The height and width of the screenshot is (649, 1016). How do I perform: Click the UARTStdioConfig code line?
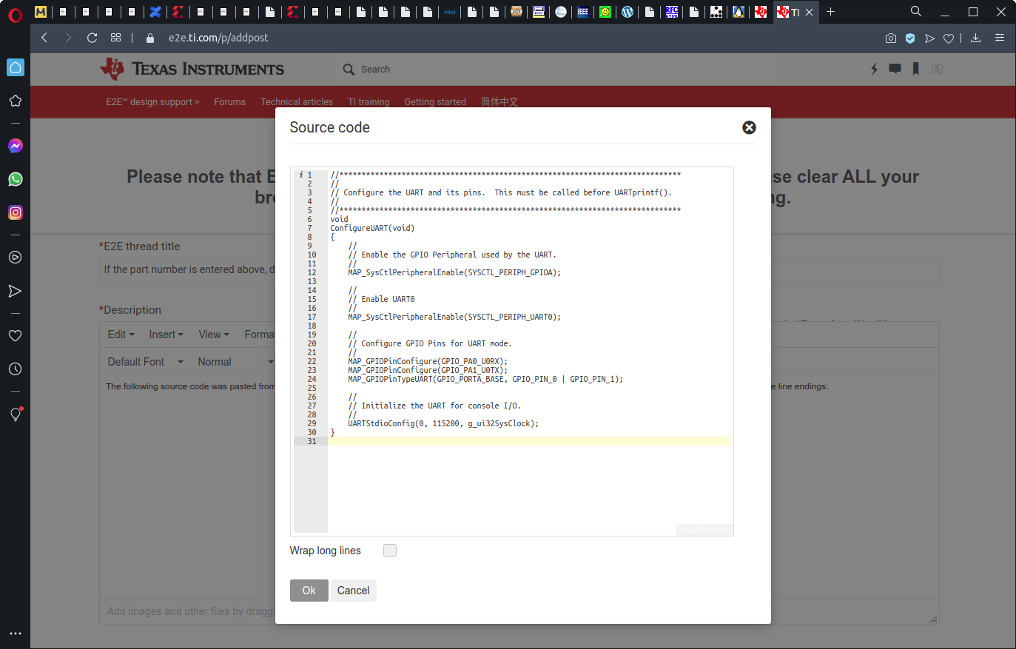[443, 423]
